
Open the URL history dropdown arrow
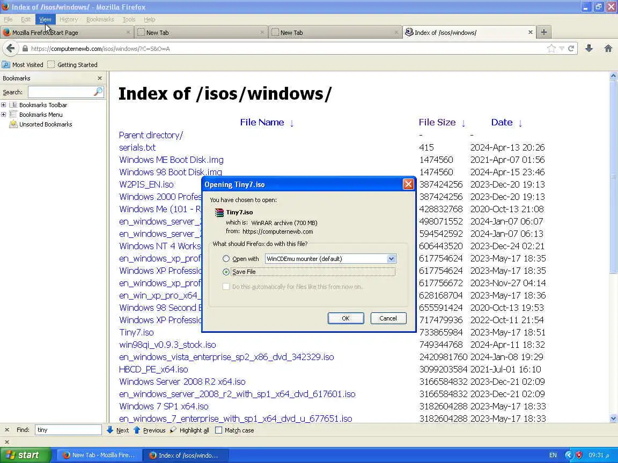pos(562,48)
